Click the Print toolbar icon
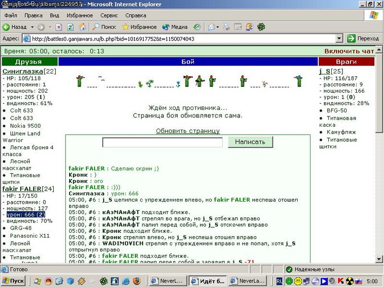Image resolution: width=384 pixels, height=288 pixels. point(226,27)
